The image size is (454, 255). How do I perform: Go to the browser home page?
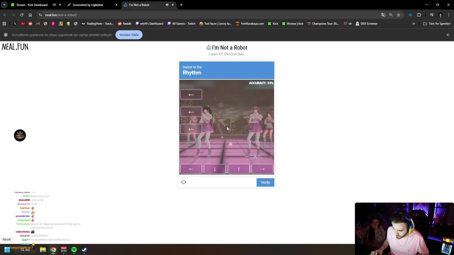pyautogui.click(x=30, y=15)
